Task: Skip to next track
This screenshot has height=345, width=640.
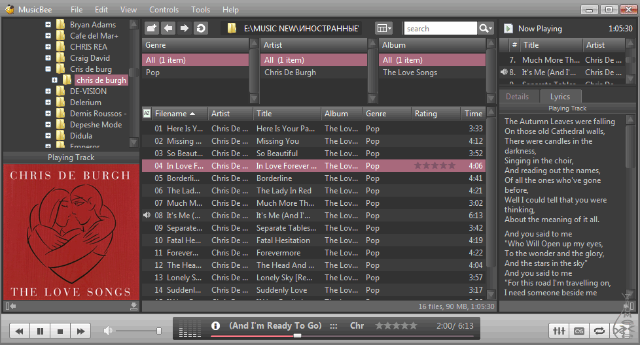Action: pyautogui.click(x=80, y=331)
